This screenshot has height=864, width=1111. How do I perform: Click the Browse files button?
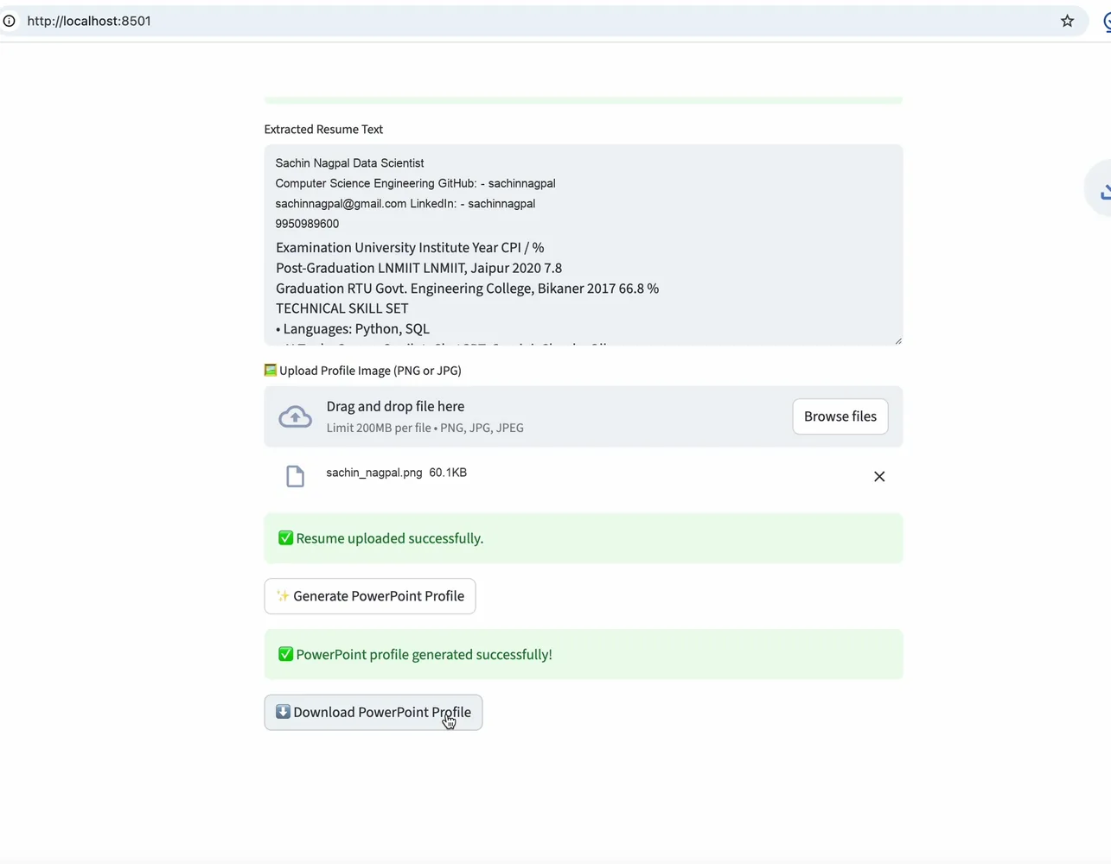[840, 416]
